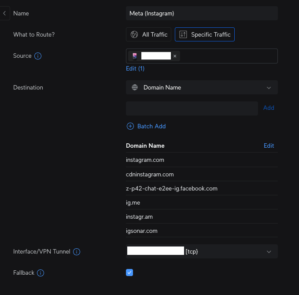
Task: Select All Traffic routing option
Action: pos(149,34)
